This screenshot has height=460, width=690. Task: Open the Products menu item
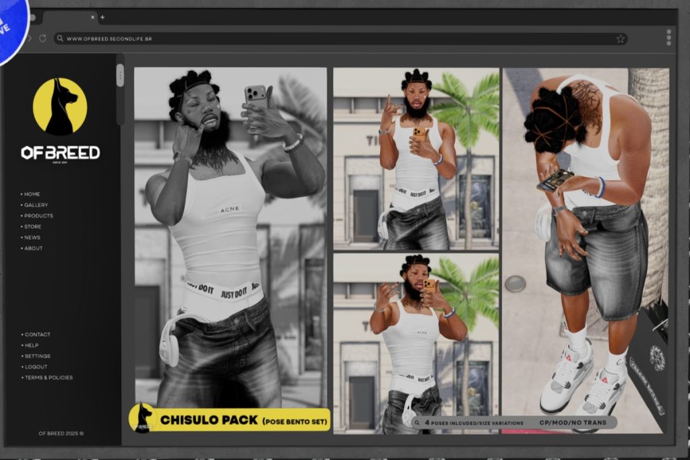click(37, 216)
